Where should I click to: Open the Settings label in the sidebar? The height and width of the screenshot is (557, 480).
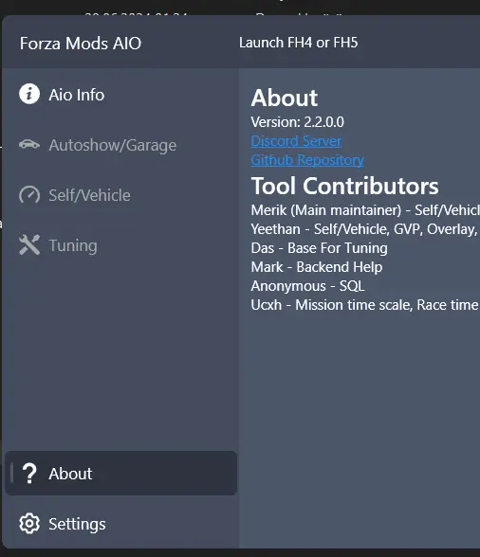[77, 524]
